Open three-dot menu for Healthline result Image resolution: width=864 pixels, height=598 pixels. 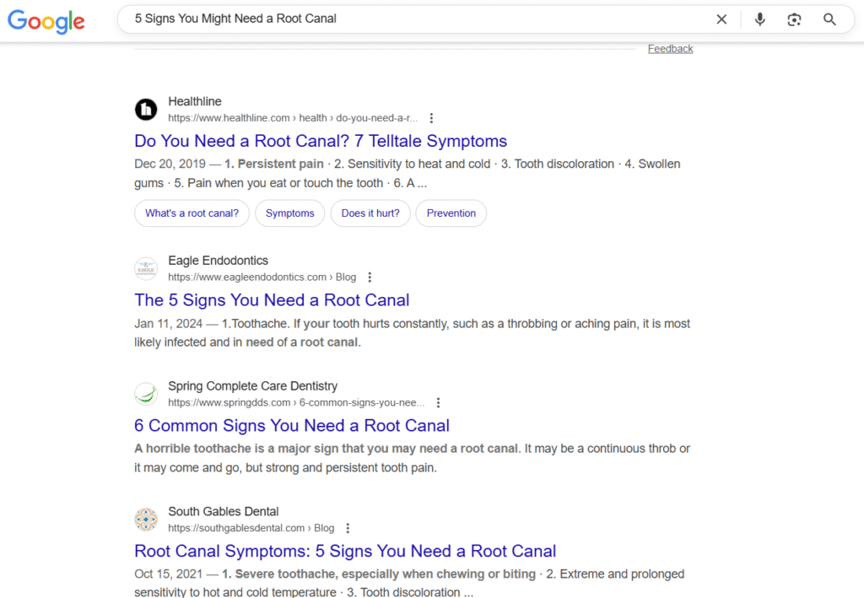(x=431, y=118)
